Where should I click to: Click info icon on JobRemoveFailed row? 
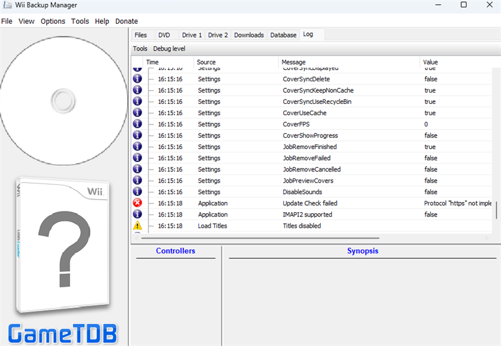click(137, 158)
